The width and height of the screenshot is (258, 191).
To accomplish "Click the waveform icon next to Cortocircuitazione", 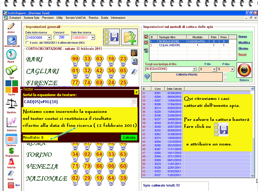I will 134,53.
